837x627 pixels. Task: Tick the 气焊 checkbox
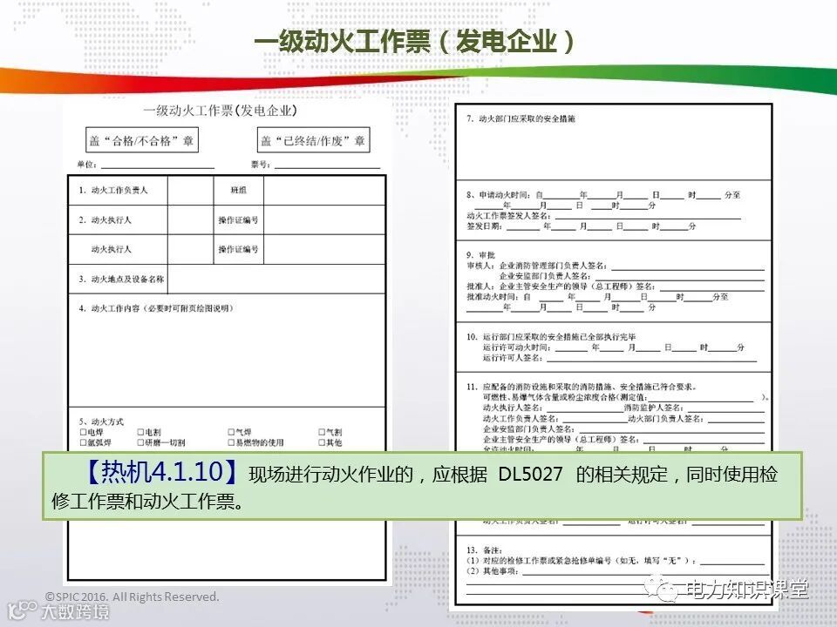(x=231, y=433)
